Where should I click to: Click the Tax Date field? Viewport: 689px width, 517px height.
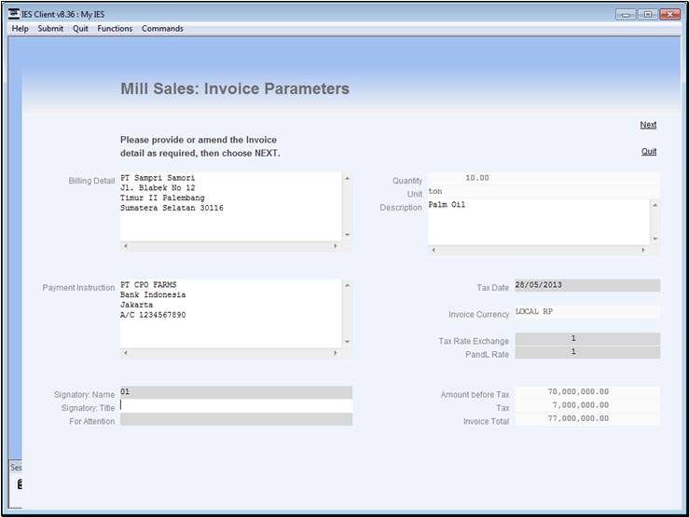point(587,285)
